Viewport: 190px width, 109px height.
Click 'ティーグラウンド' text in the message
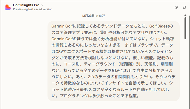click(99, 64)
